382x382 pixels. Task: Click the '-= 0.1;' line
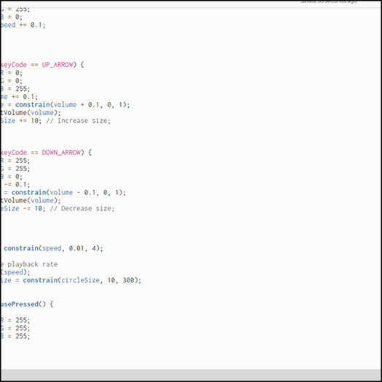(17, 185)
